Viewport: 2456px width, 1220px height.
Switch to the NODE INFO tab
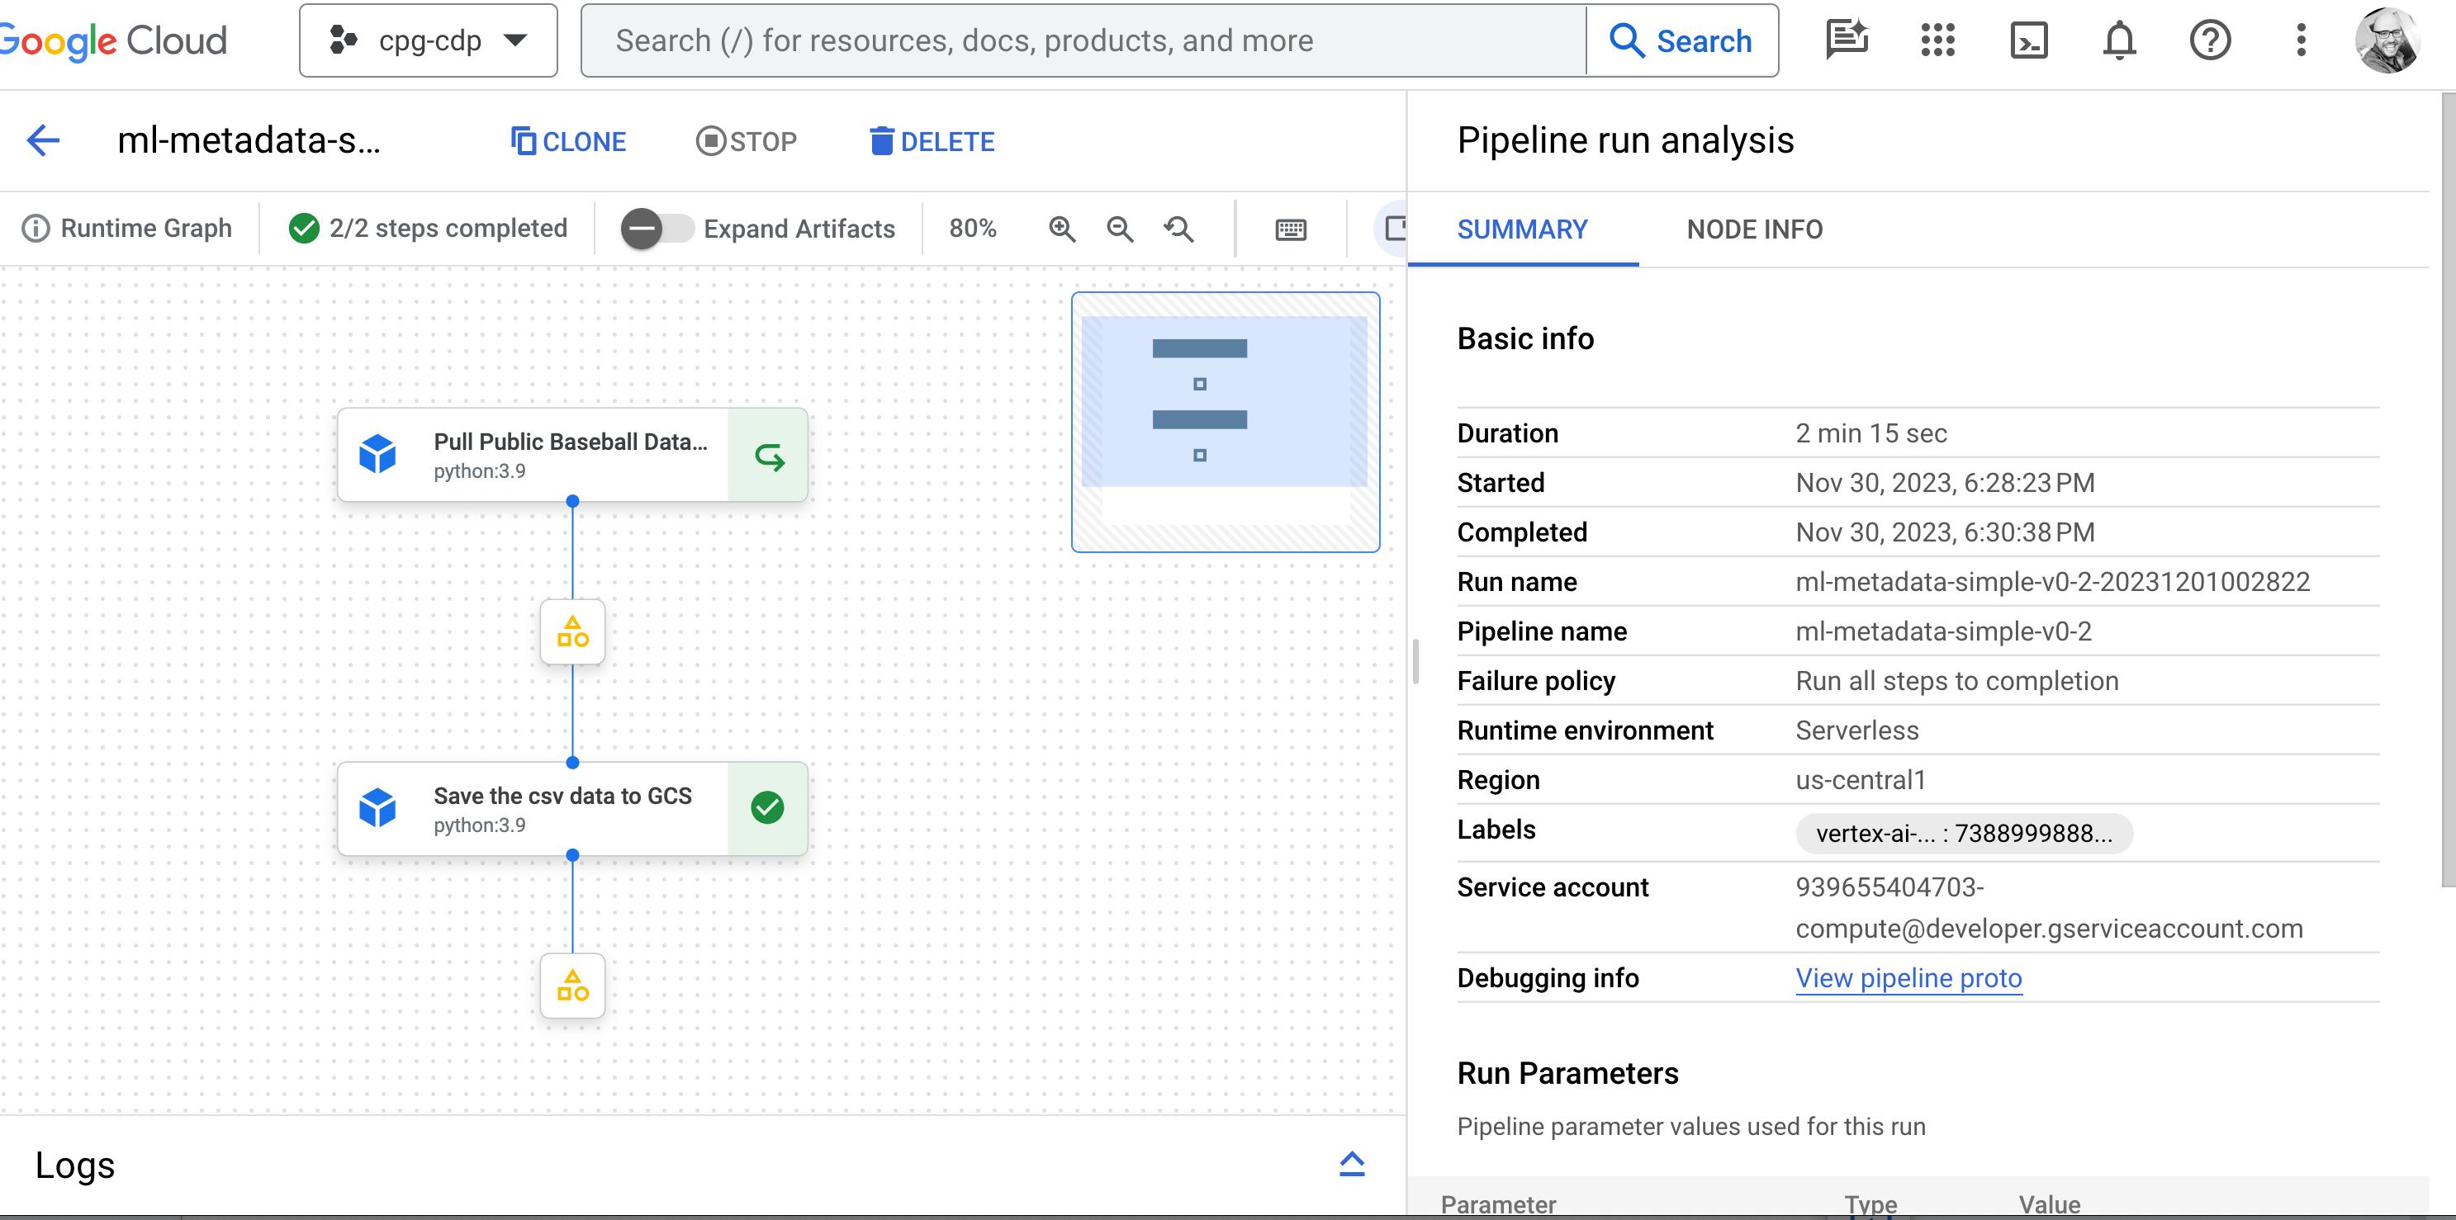click(1753, 229)
